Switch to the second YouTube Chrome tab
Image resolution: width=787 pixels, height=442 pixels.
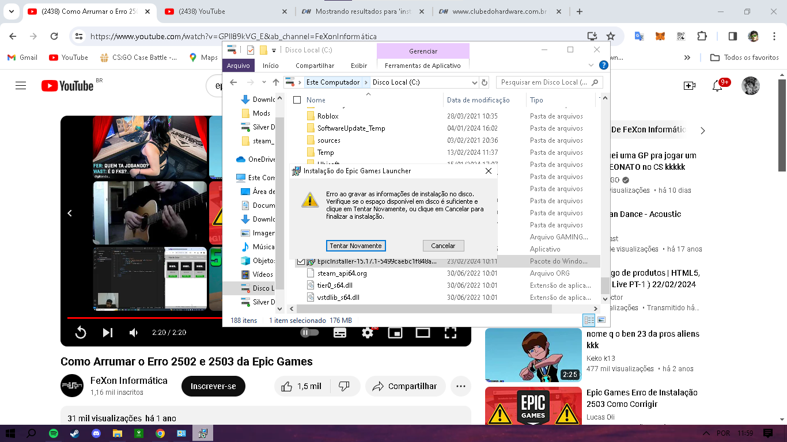tap(226, 12)
